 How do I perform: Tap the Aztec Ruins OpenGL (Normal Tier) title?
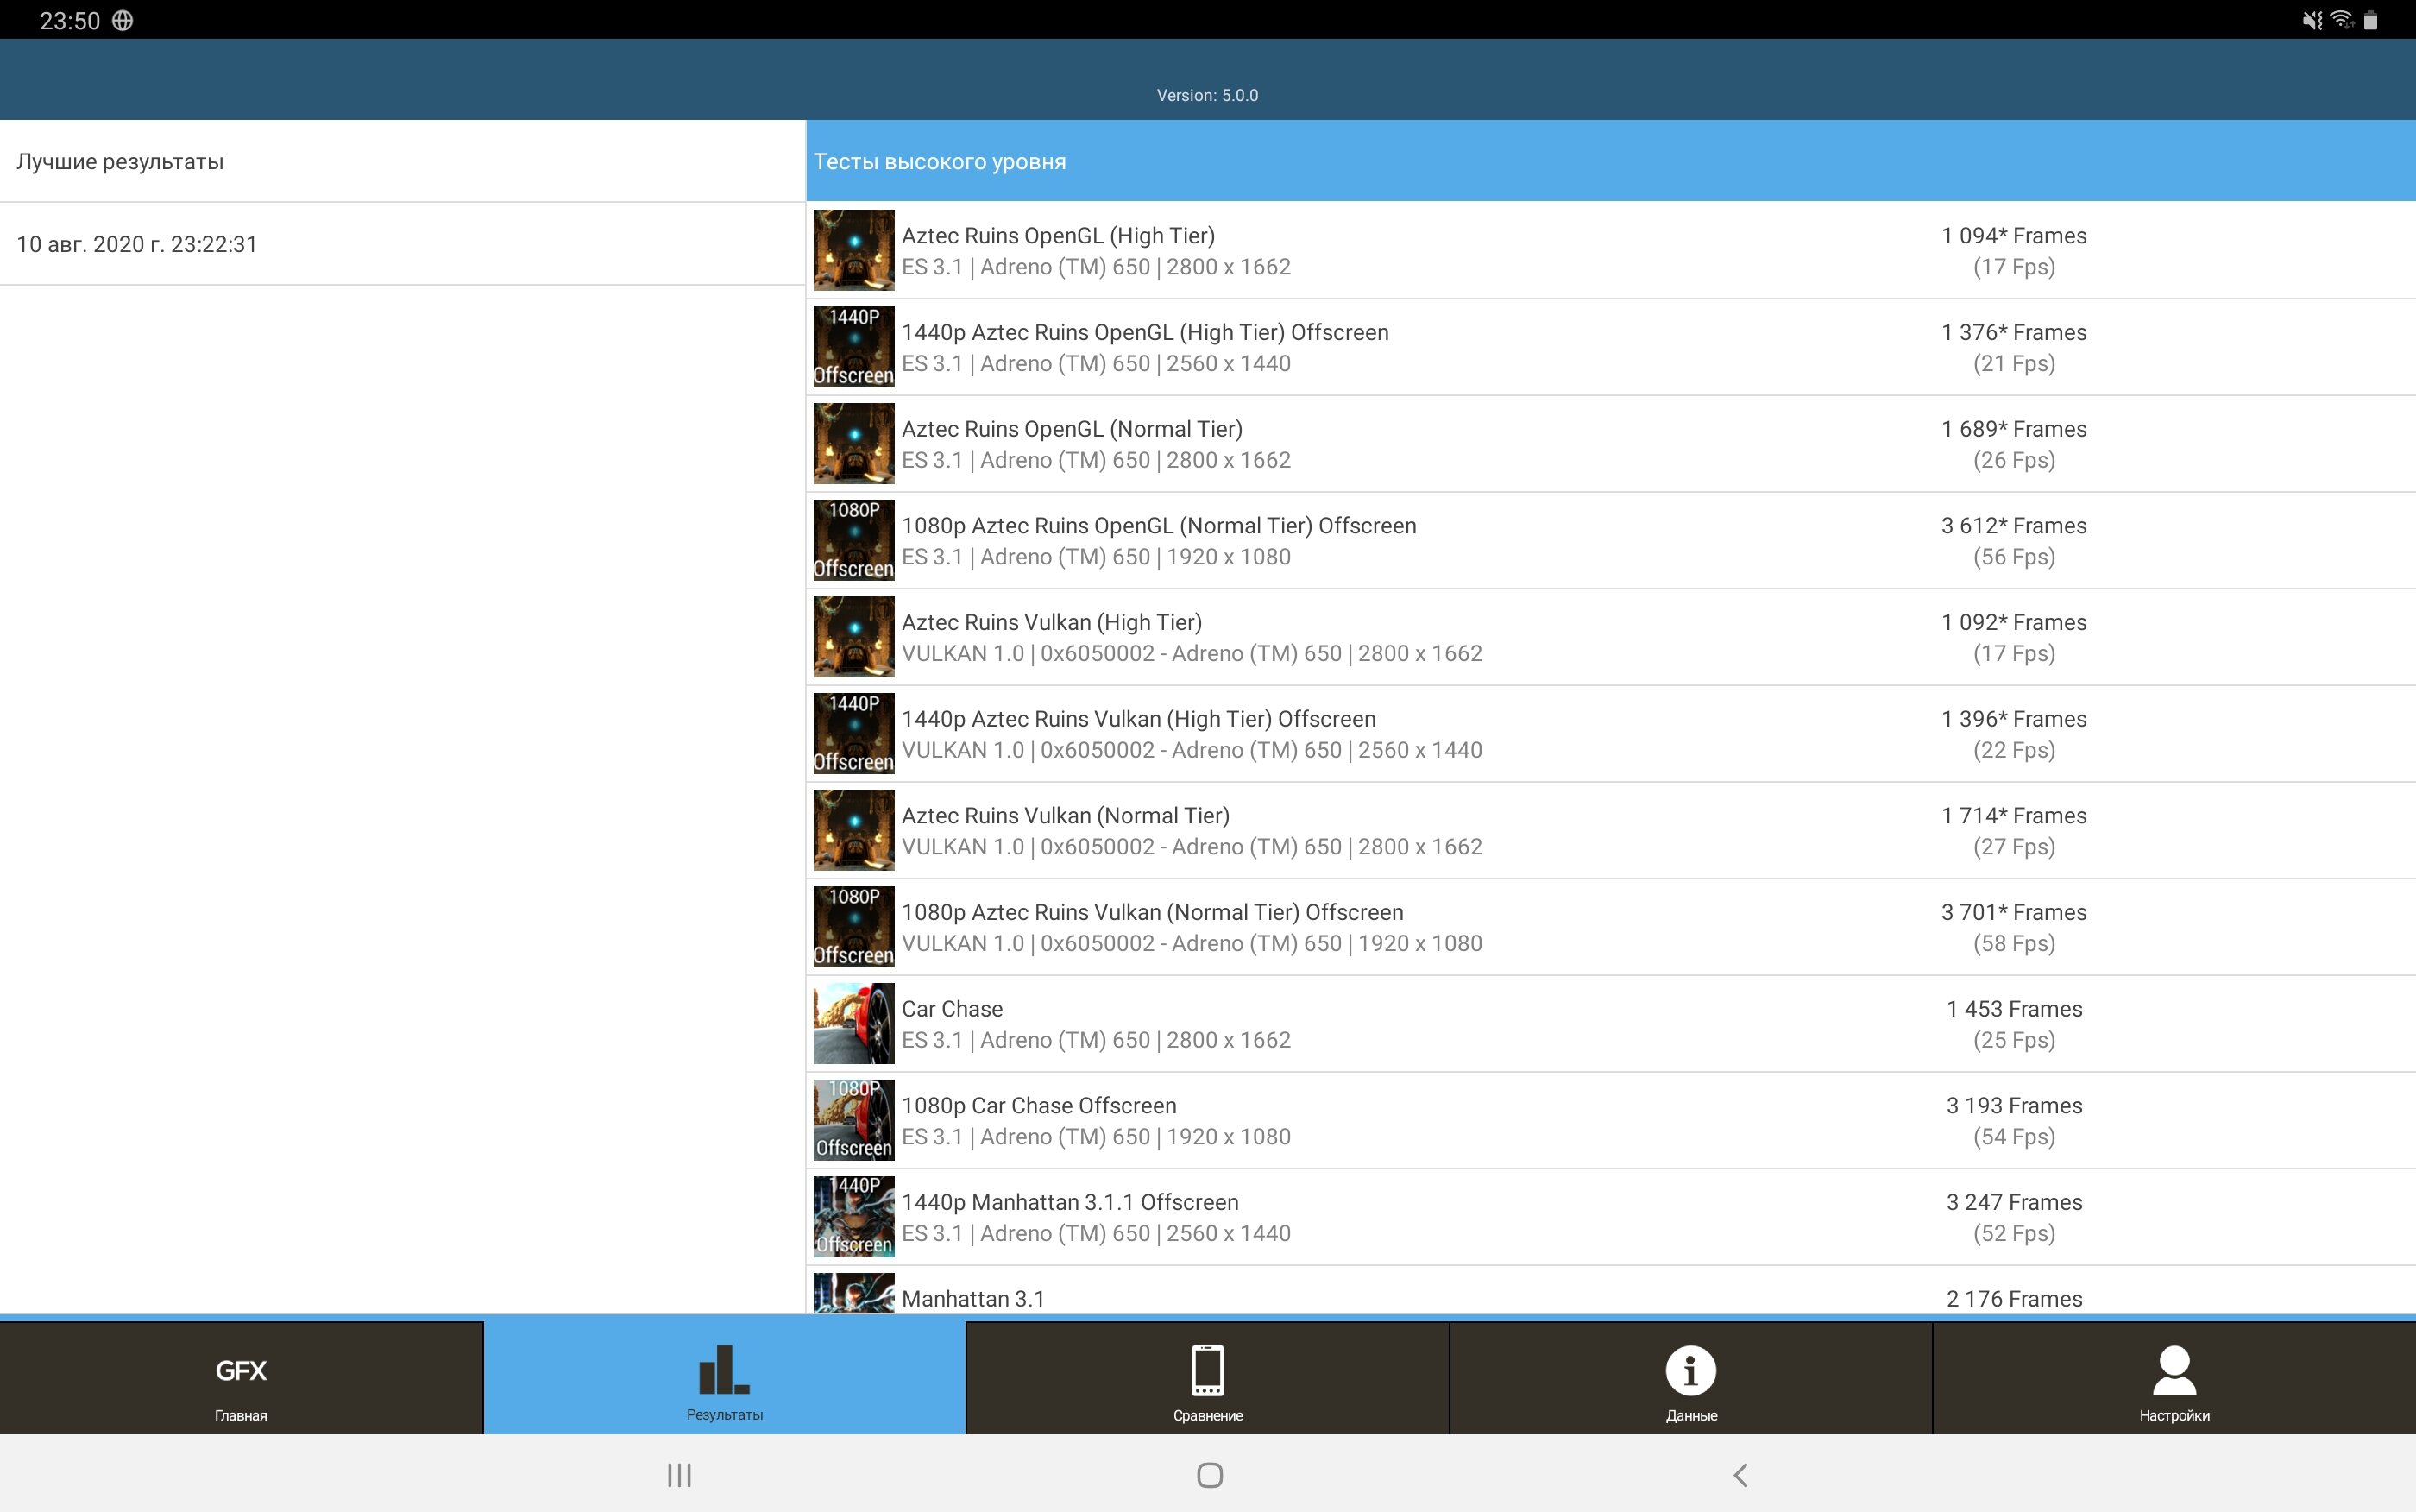(1073, 429)
